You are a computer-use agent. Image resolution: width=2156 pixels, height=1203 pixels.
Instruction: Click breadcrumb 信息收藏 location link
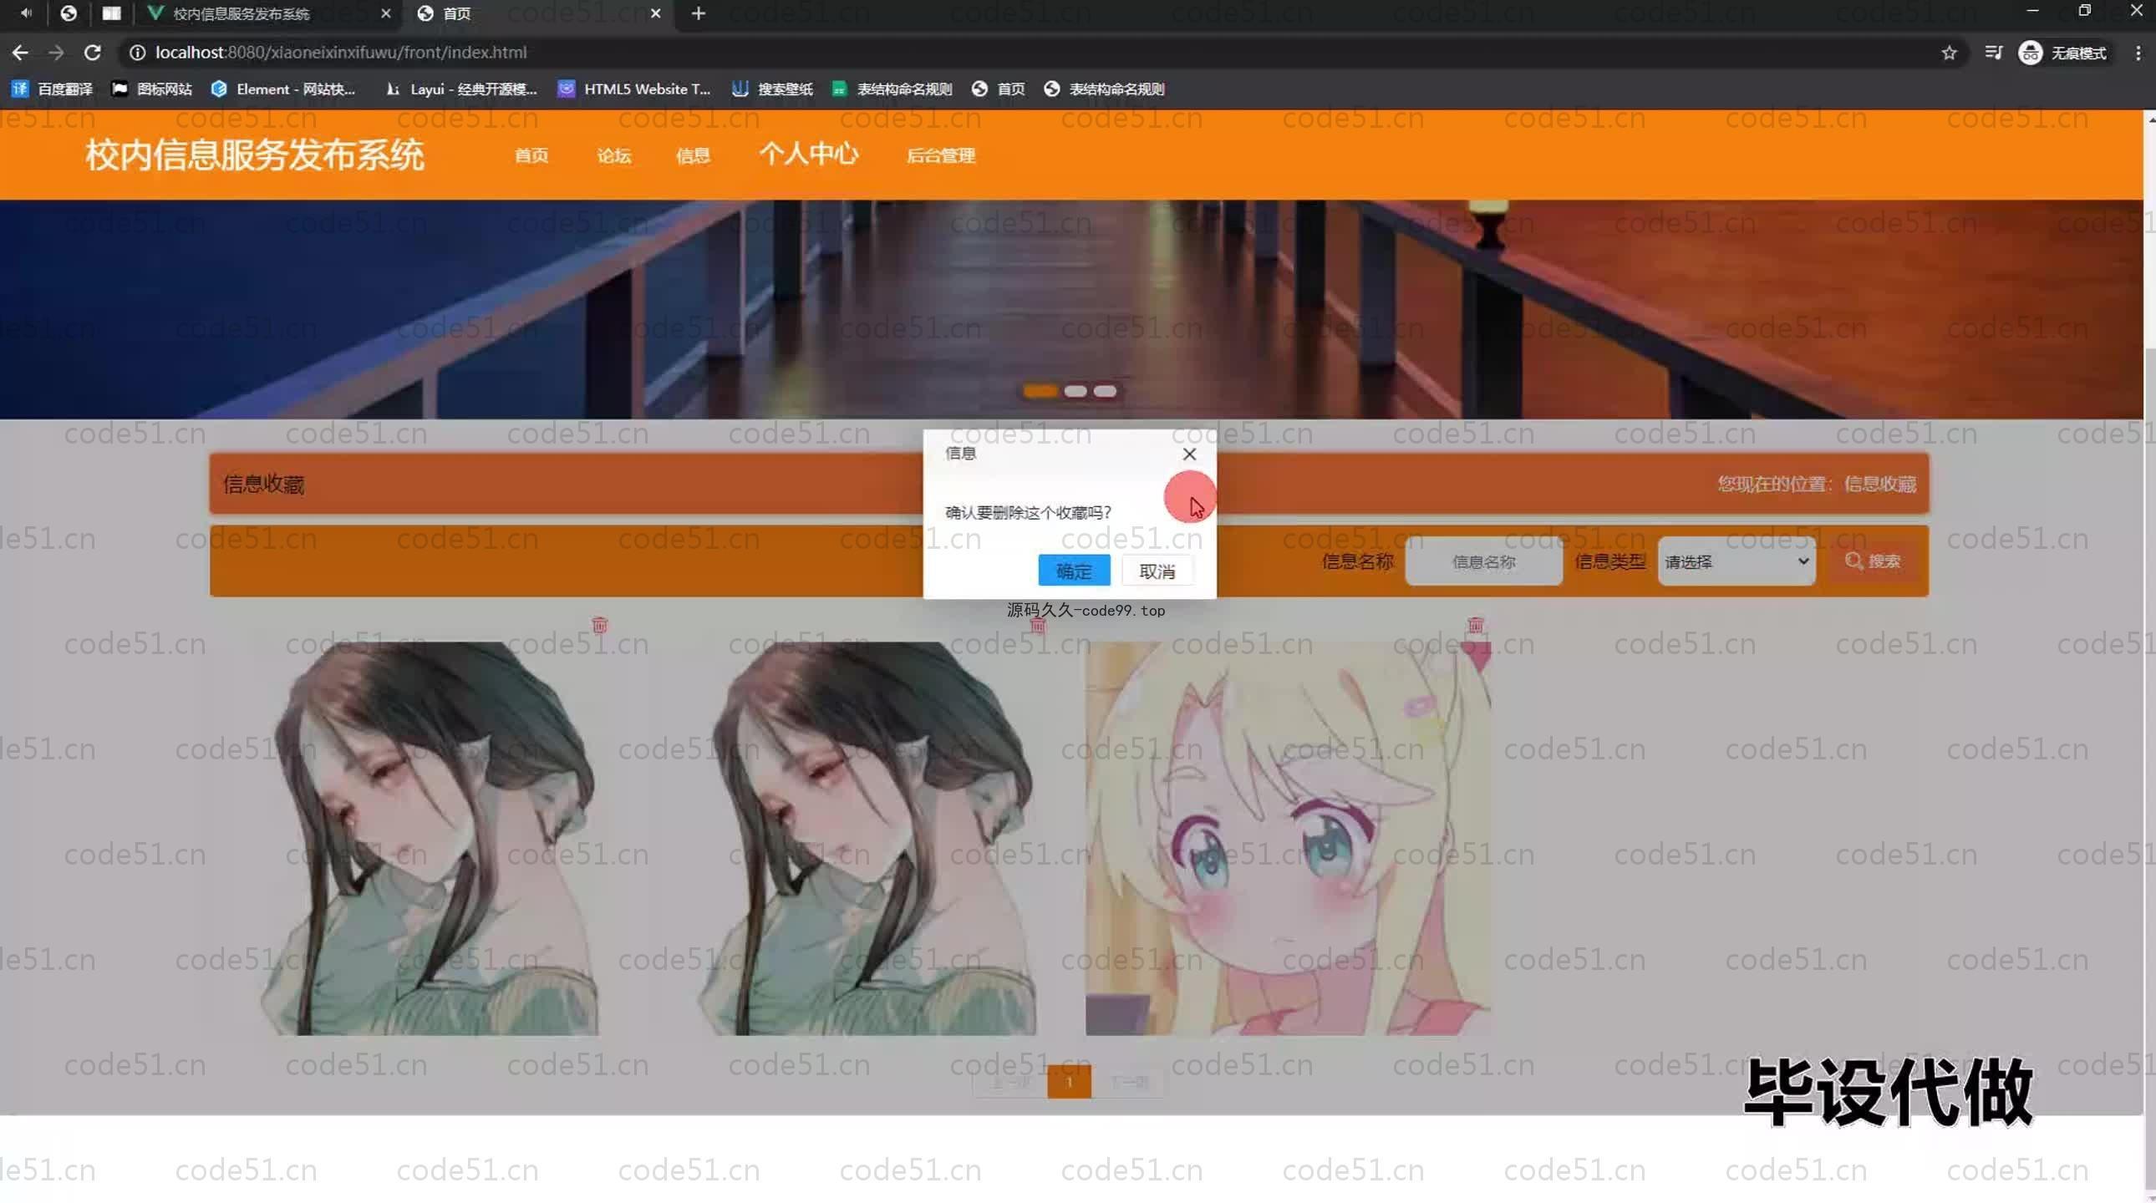[x=1879, y=484]
